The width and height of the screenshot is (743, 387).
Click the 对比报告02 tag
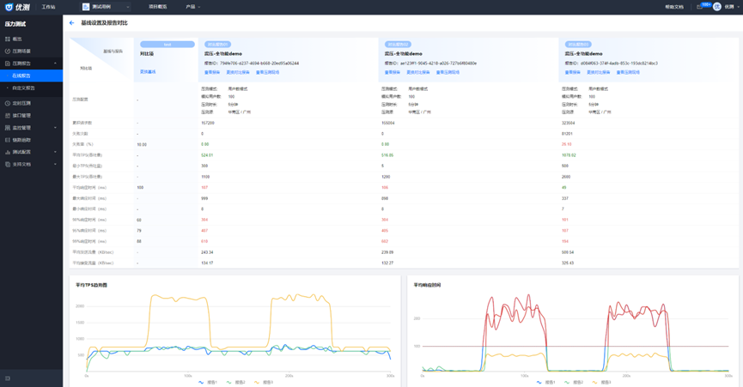(x=398, y=45)
